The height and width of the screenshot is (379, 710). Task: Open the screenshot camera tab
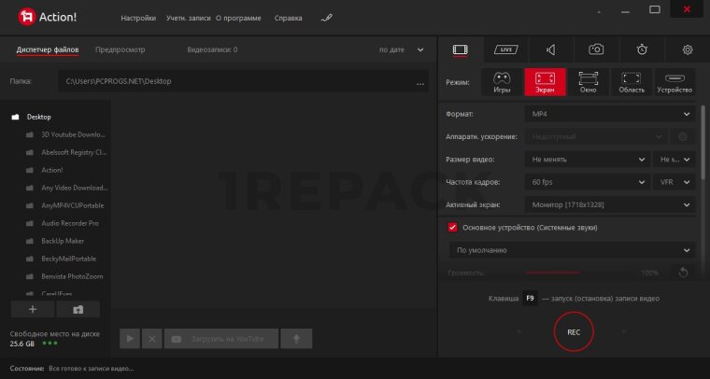click(596, 49)
